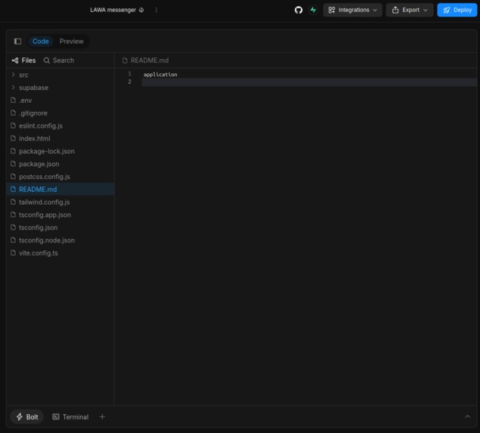Open the Terminal tab

pos(70,417)
